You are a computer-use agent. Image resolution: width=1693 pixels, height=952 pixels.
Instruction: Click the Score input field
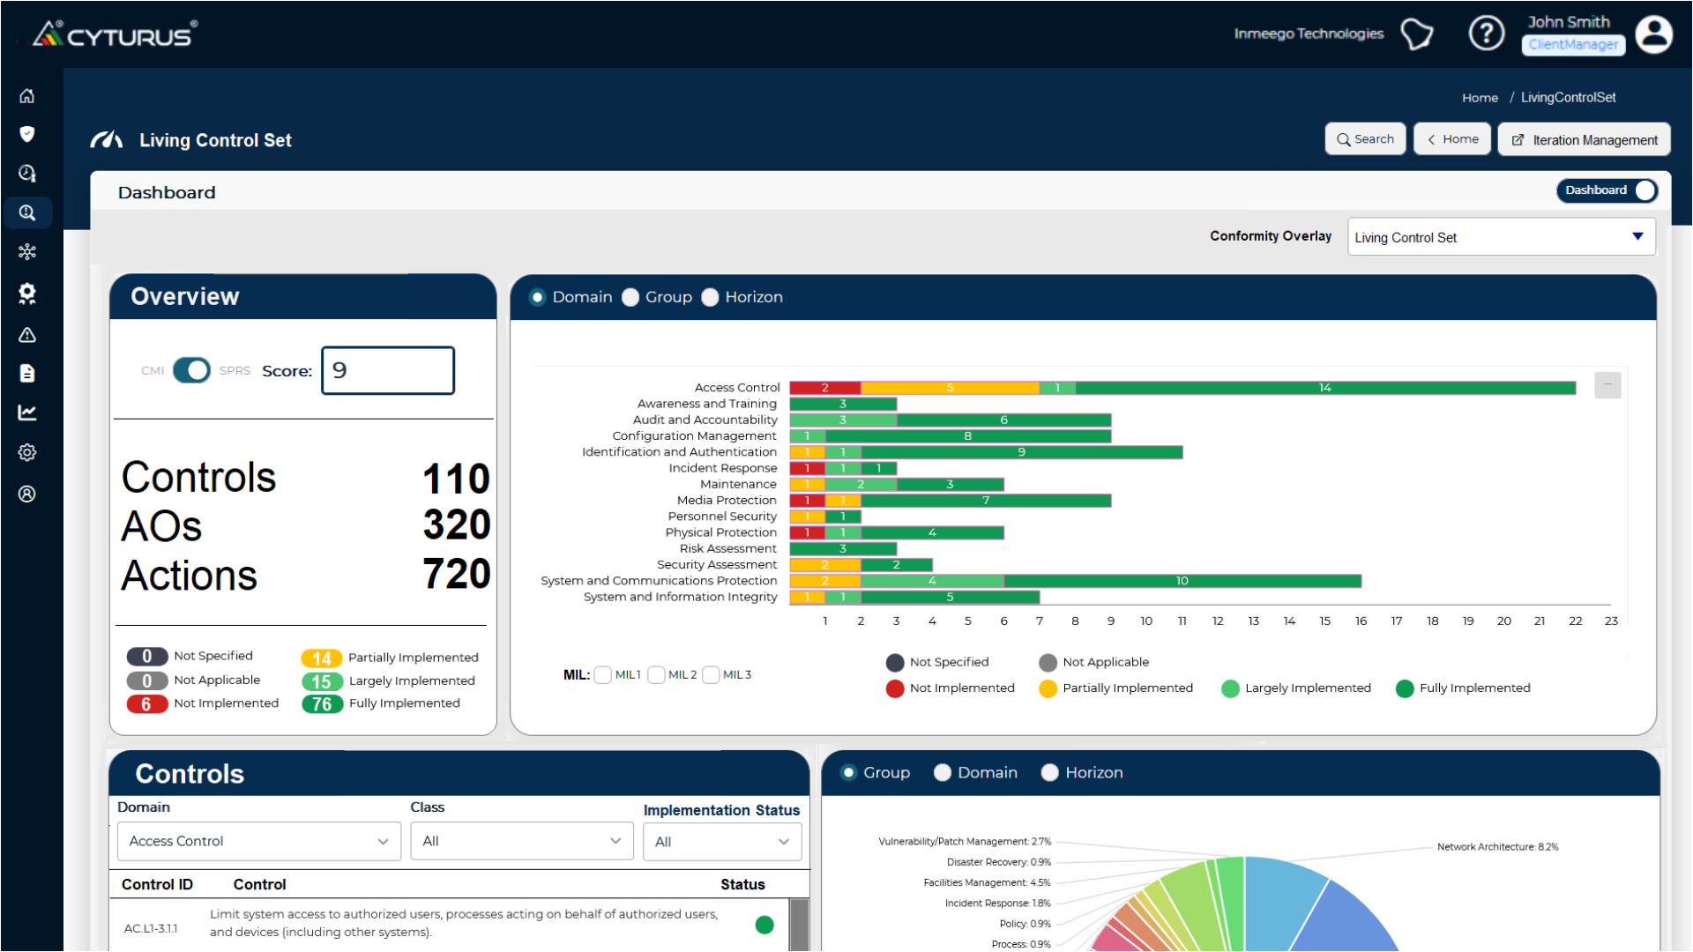pyautogui.click(x=388, y=371)
